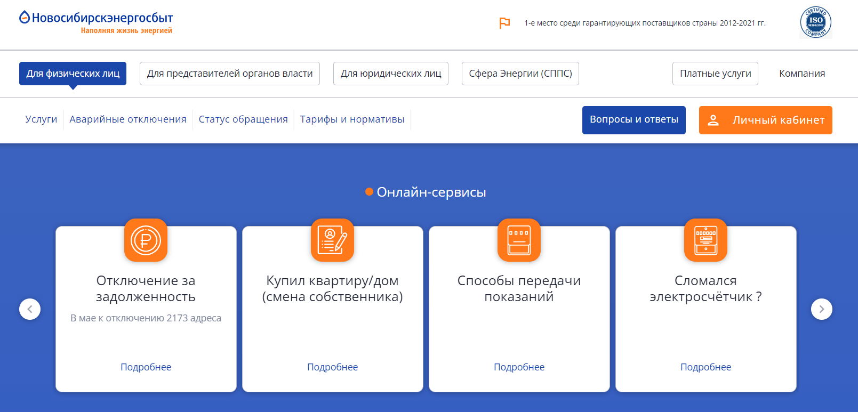This screenshot has width=858, height=412.
Task: Go to previous slide with left arrow
Action: pyautogui.click(x=30, y=309)
